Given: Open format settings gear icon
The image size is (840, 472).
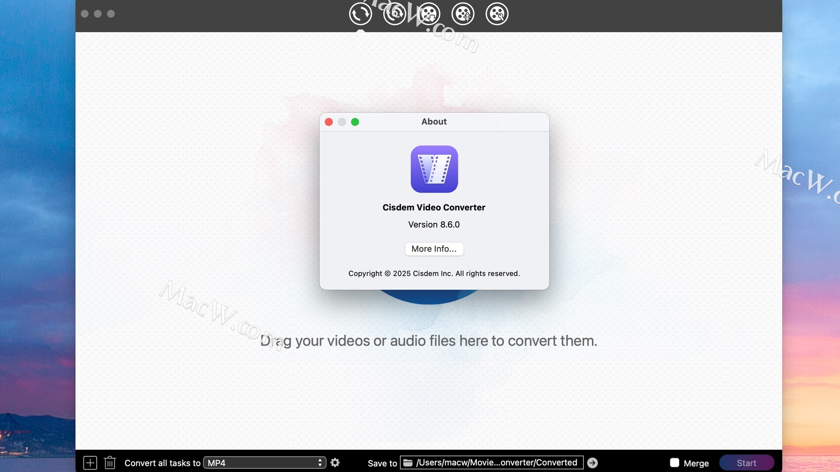Looking at the screenshot, I should pyautogui.click(x=335, y=462).
